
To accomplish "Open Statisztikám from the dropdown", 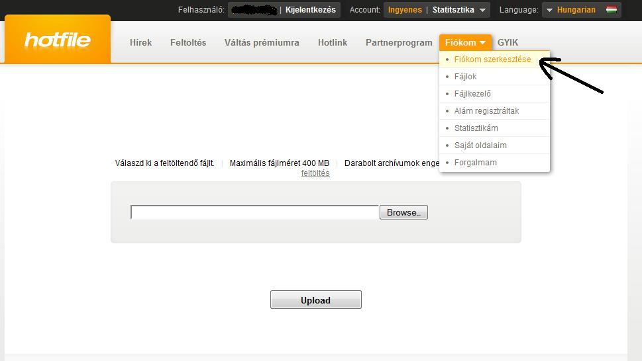I will pyautogui.click(x=494, y=128).
